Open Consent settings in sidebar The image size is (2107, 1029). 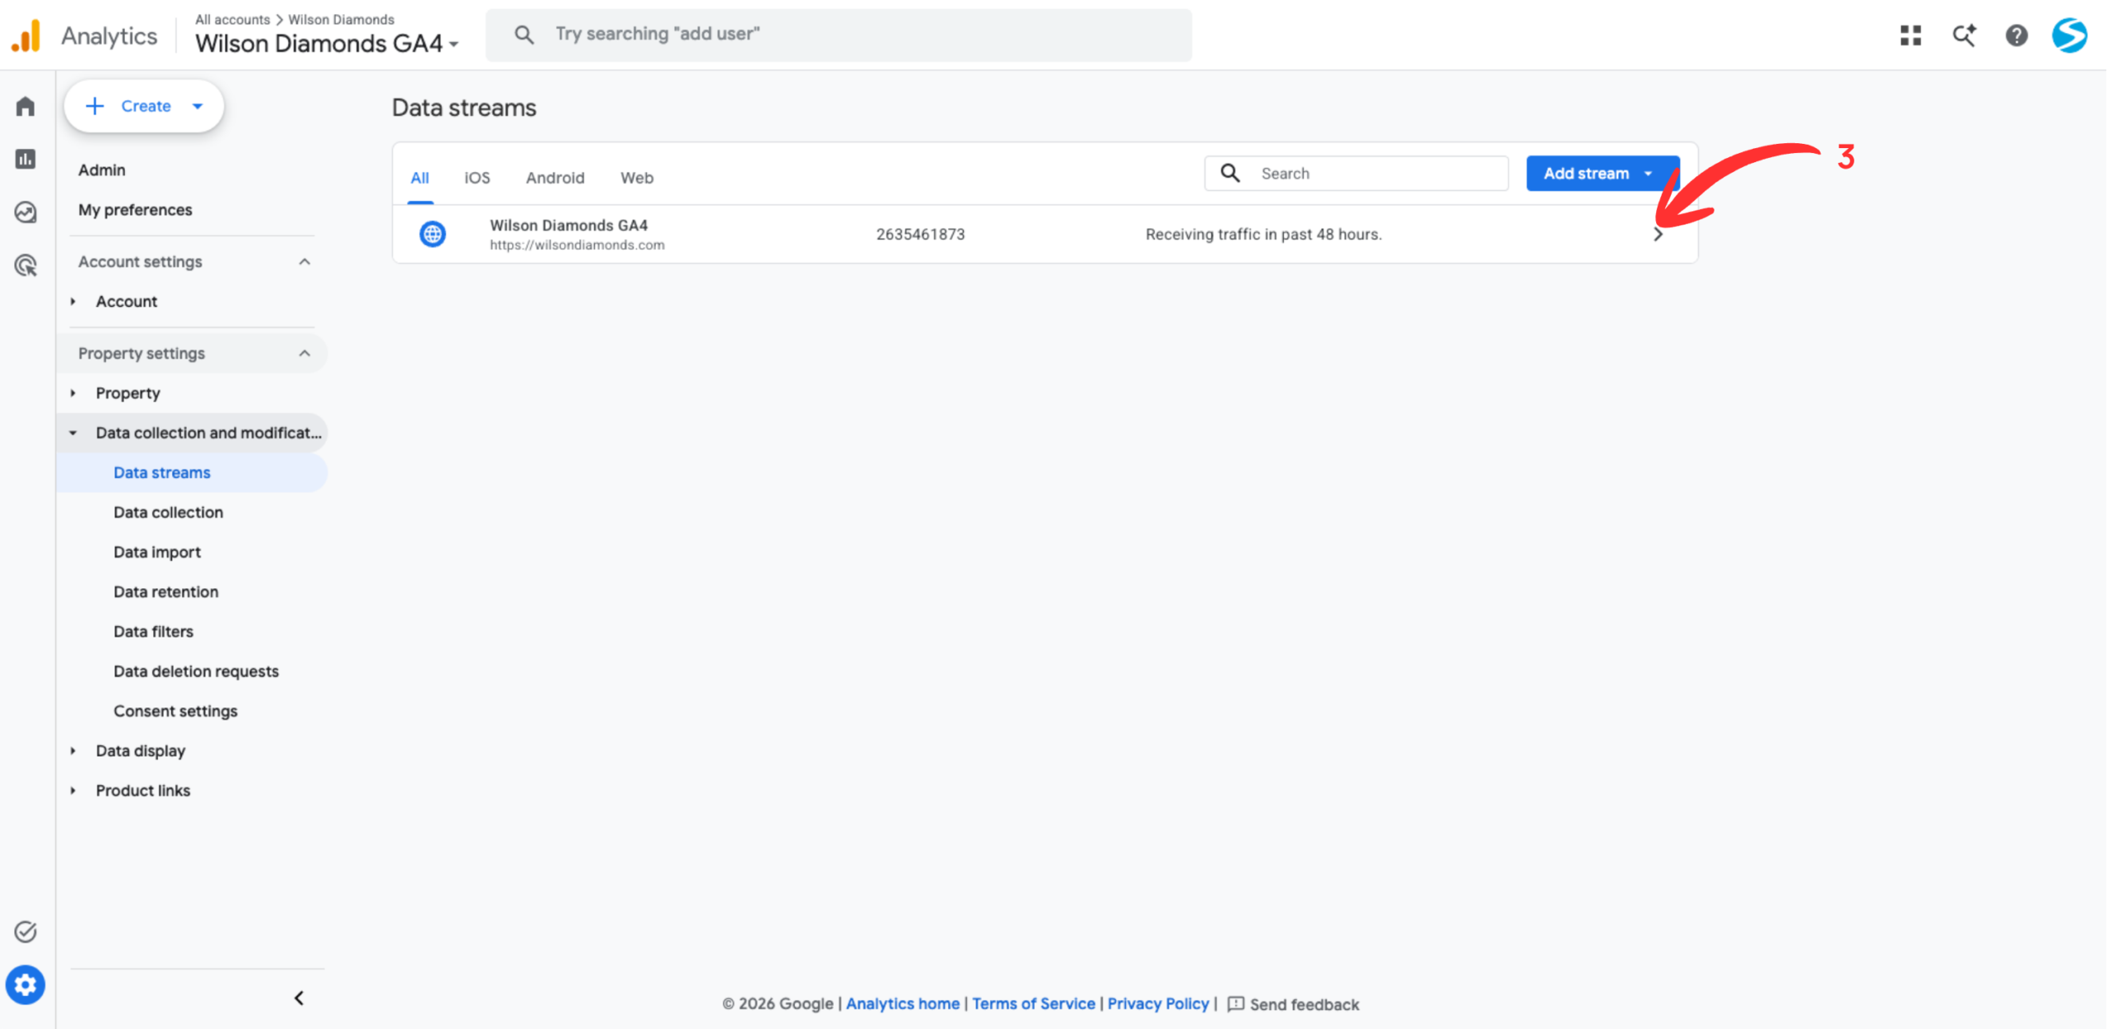point(175,711)
